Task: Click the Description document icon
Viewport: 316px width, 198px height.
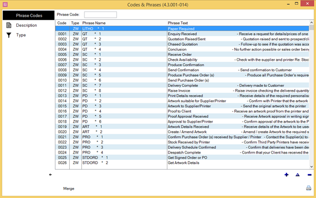Action: click(9, 25)
